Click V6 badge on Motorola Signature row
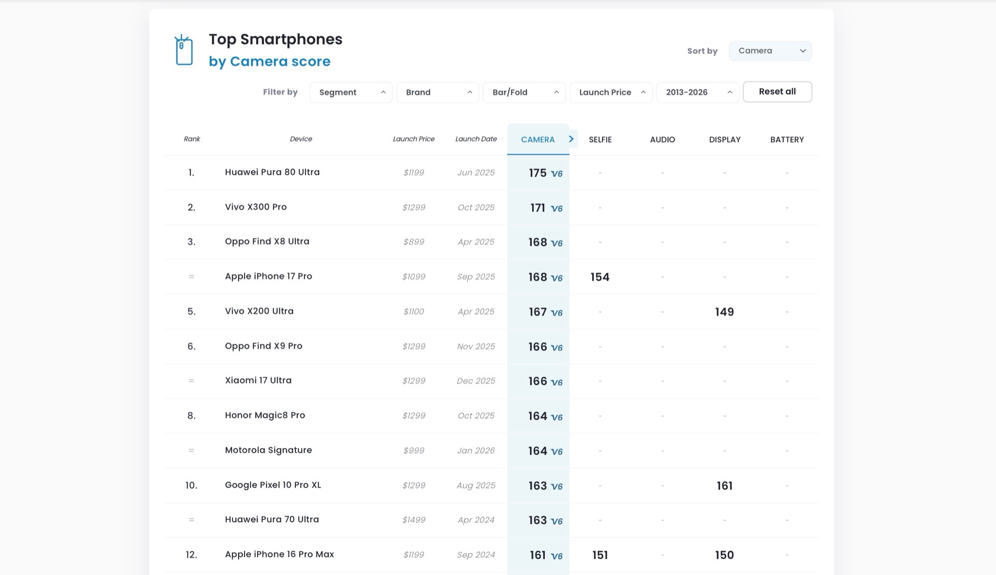This screenshot has width=996, height=575. [557, 452]
